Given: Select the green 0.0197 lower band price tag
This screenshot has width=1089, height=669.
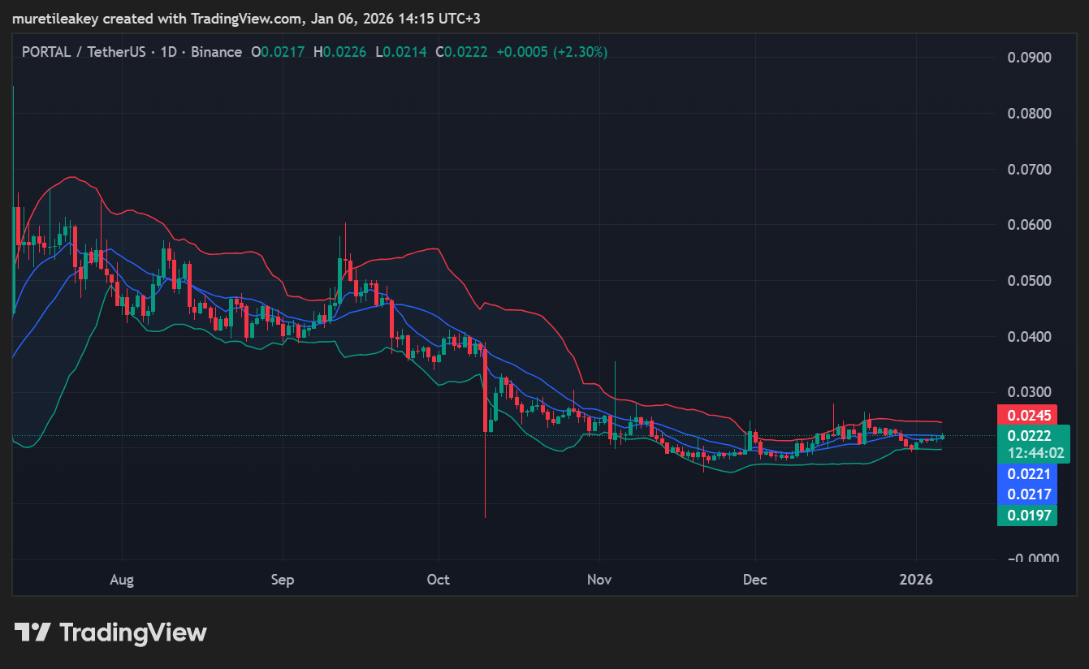Looking at the screenshot, I should [1029, 516].
